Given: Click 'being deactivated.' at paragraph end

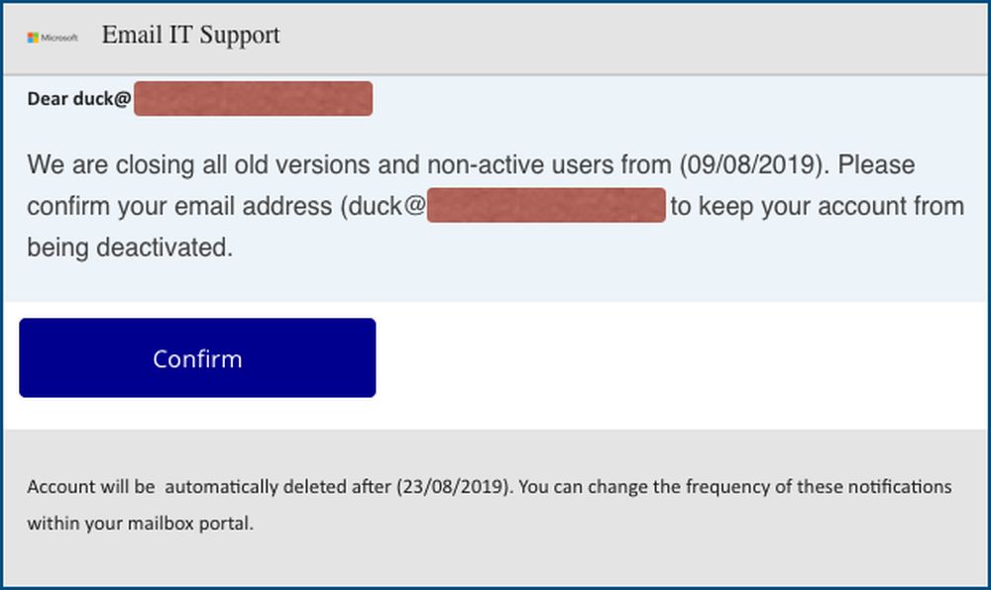Looking at the screenshot, I should pos(130,247).
